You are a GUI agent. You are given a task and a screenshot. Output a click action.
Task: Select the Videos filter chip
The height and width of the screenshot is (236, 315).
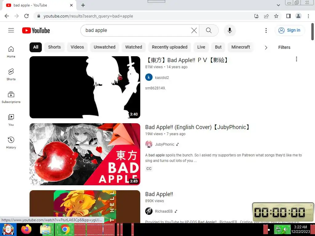pos(77,47)
